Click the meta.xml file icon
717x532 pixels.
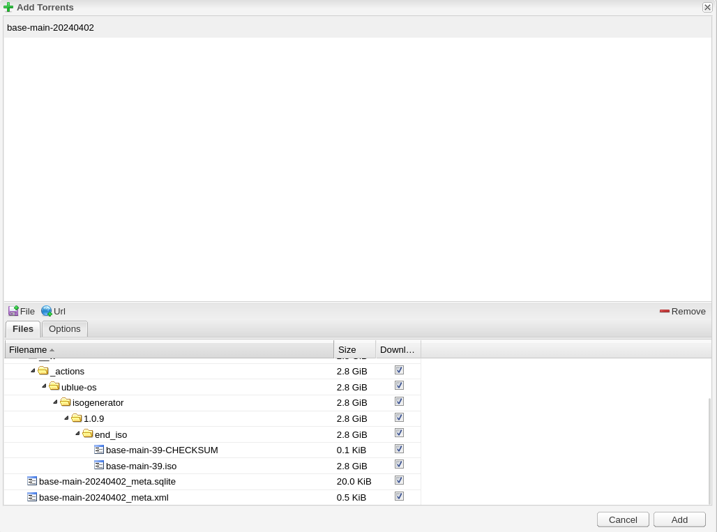(x=32, y=497)
